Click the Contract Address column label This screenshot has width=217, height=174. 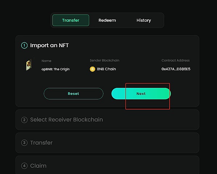tap(175, 61)
